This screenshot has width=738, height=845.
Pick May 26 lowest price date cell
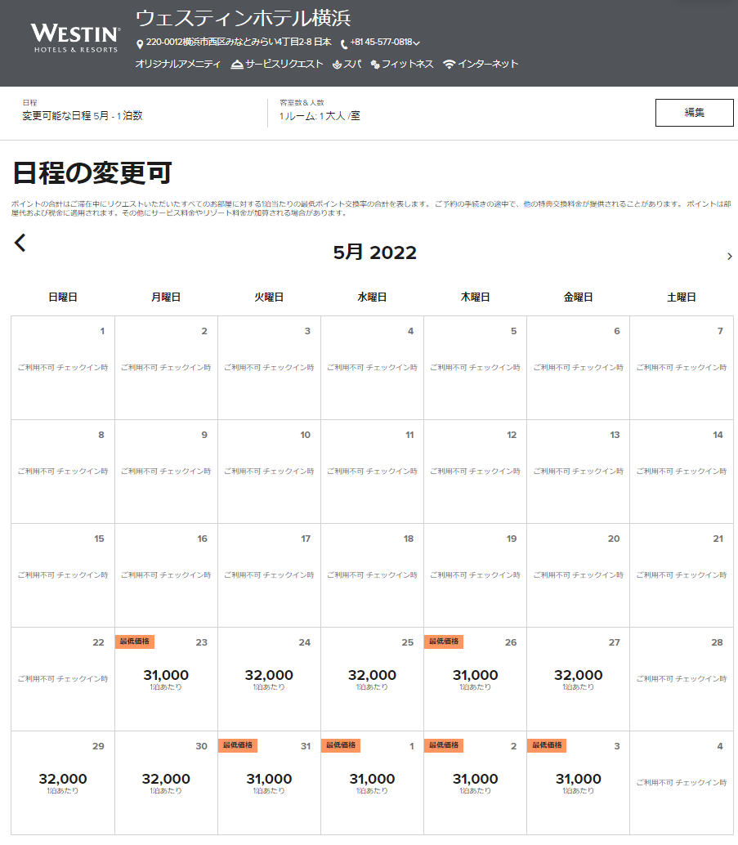click(x=475, y=678)
